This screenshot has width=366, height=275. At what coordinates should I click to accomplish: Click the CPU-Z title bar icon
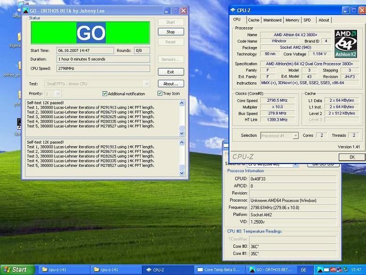(x=233, y=10)
